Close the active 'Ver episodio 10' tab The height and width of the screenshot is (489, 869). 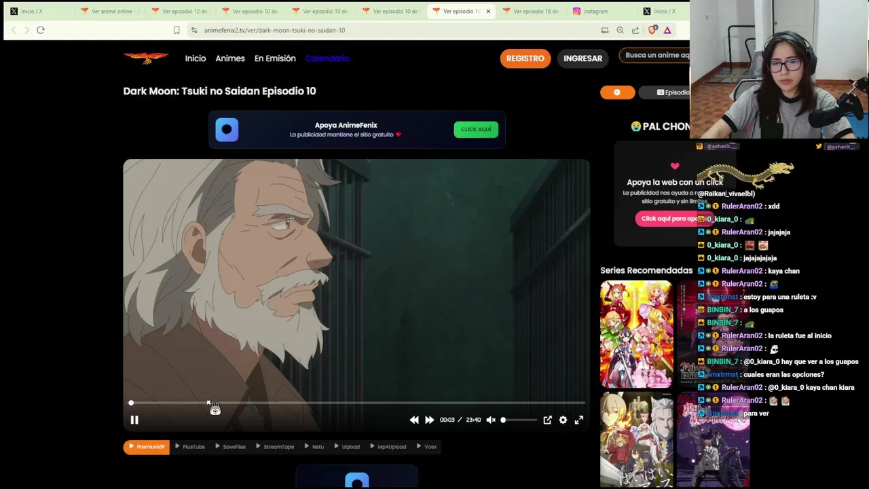(488, 11)
